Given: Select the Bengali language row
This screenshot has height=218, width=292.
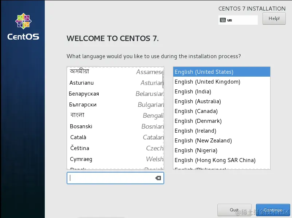Looking at the screenshot, I should (x=115, y=116).
